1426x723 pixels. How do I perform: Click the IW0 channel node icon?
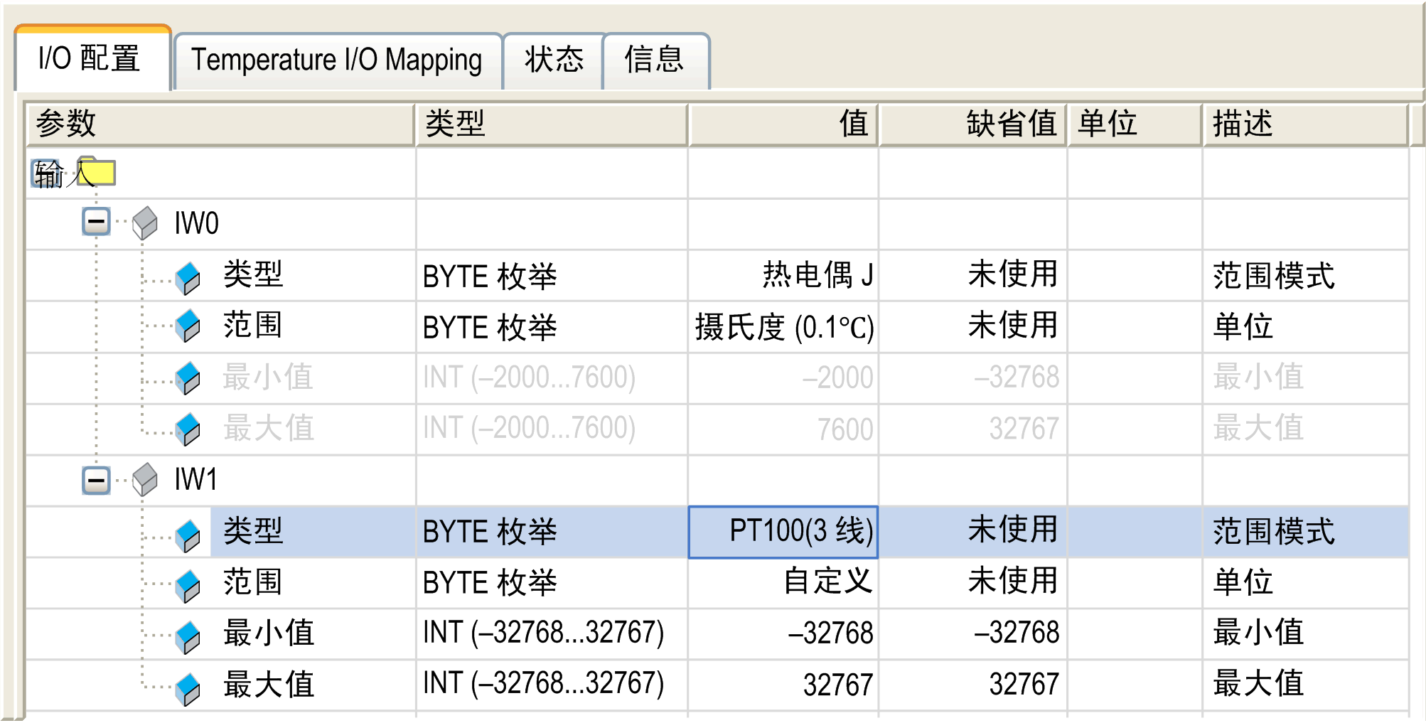(145, 223)
